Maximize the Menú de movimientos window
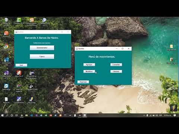Image resolution: width=179 pixels, height=134 pixels. [123, 49]
